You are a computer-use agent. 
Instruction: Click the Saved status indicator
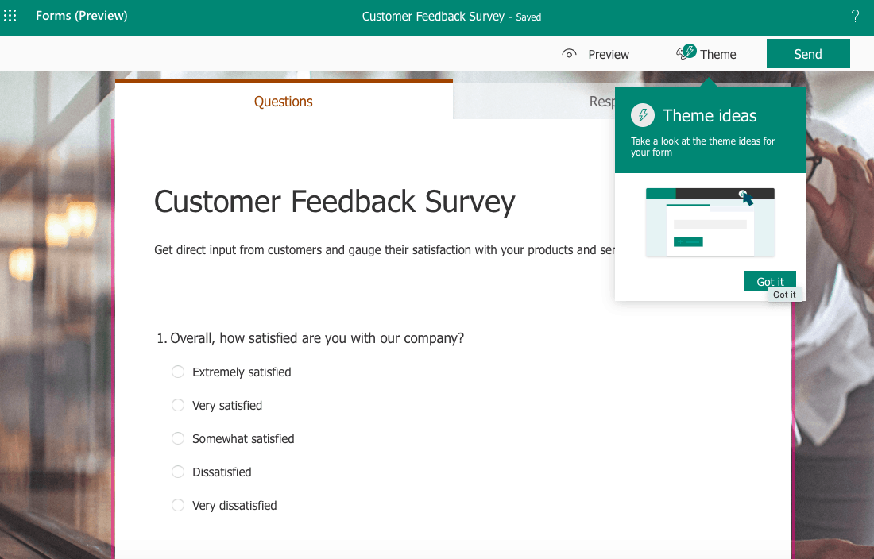coord(528,17)
